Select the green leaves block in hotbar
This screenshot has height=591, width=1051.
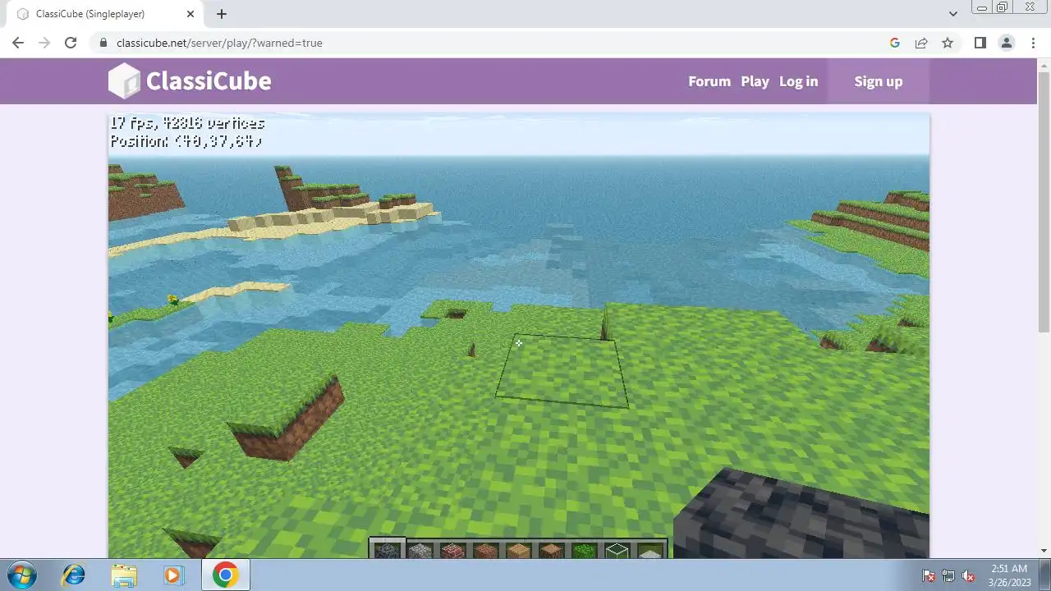coord(584,551)
